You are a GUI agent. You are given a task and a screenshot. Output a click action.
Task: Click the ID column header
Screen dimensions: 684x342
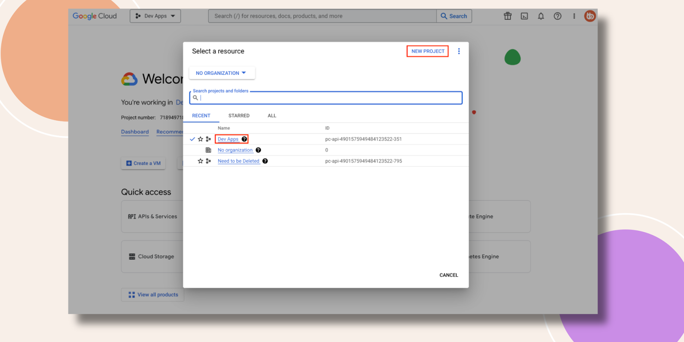pyautogui.click(x=327, y=128)
